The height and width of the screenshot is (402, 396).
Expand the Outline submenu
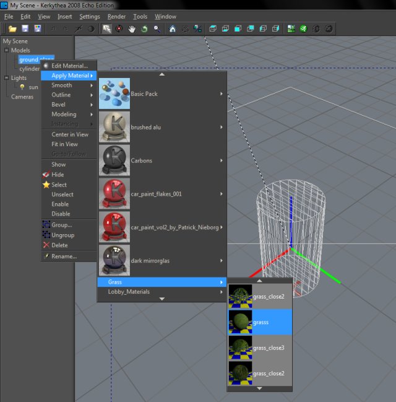(x=69, y=95)
